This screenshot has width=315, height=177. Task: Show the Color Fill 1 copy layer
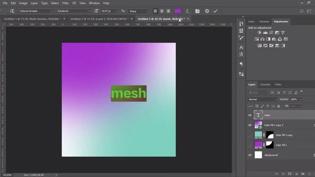point(250,135)
